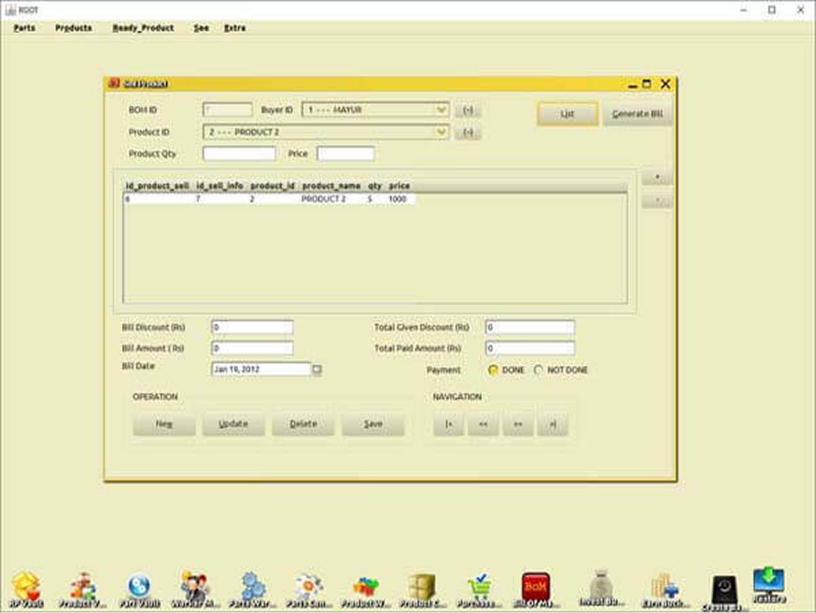
Task: Click the Bill Date calendar picker icon
Action: [x=316, y=369]
